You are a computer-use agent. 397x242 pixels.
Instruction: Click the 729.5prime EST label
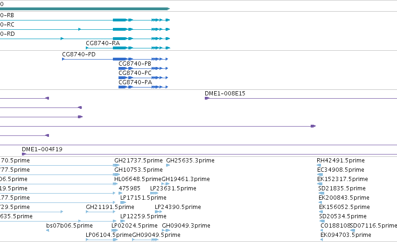pyautogui.click(x=14, y=207)
